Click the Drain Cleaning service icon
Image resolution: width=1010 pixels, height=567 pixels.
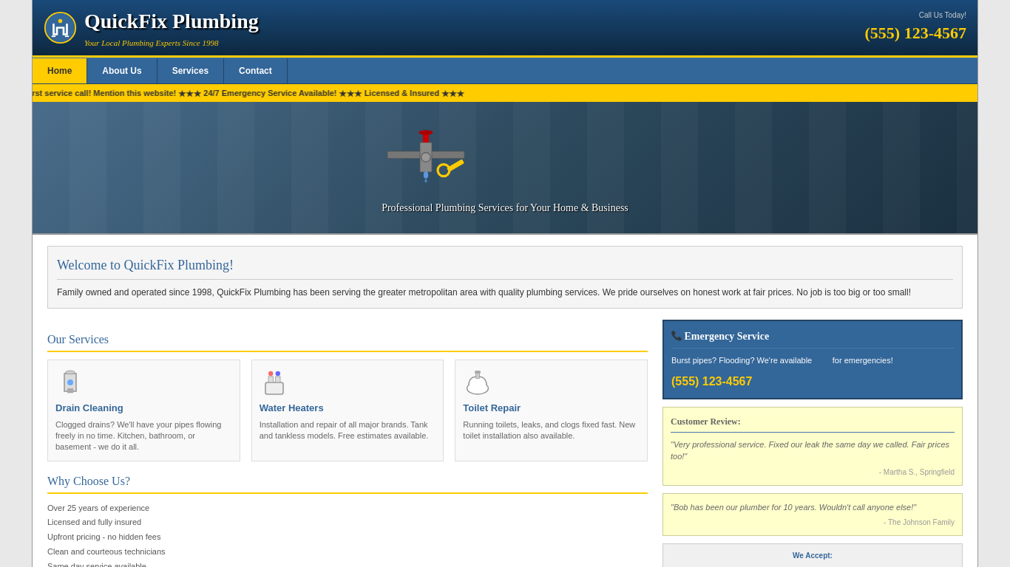click(x=70, y=382)
